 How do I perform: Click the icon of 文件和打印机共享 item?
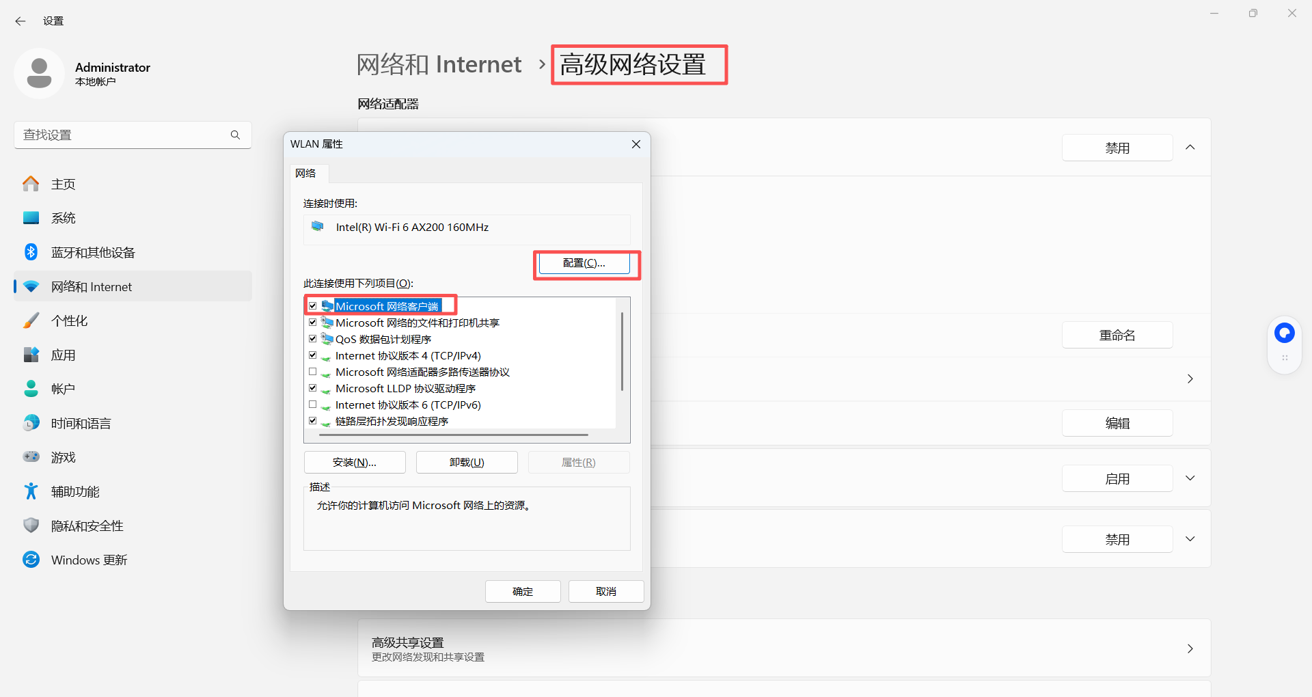click(327, 323)
